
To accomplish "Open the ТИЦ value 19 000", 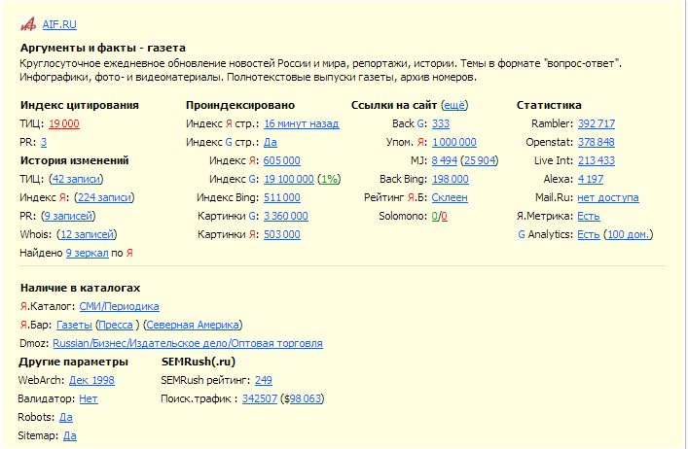I will click(x=63, y=123).
